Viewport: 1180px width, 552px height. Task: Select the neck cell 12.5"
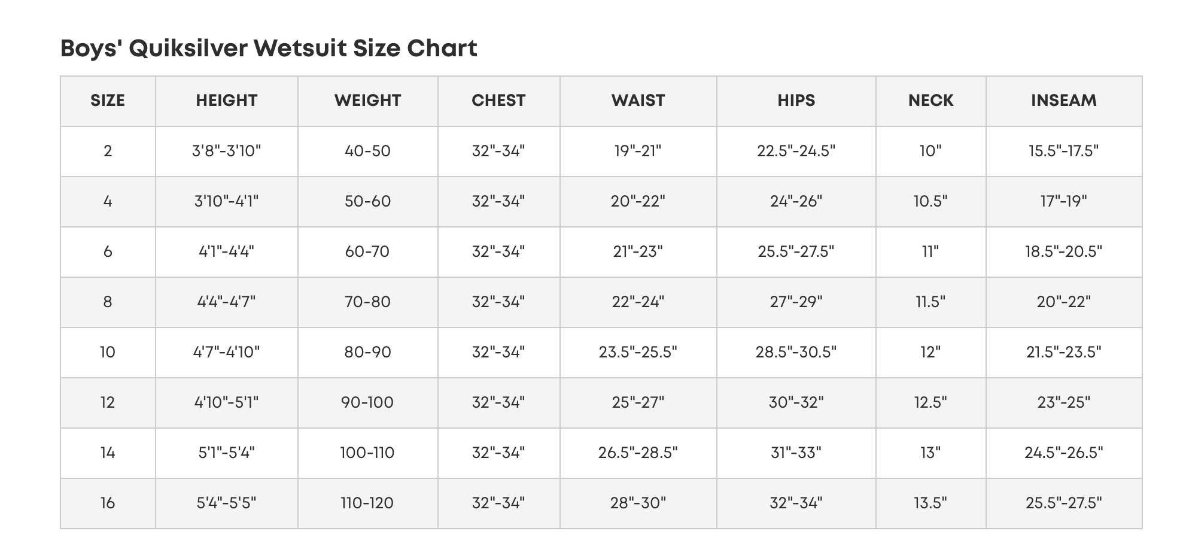click(x=930, y=402)
